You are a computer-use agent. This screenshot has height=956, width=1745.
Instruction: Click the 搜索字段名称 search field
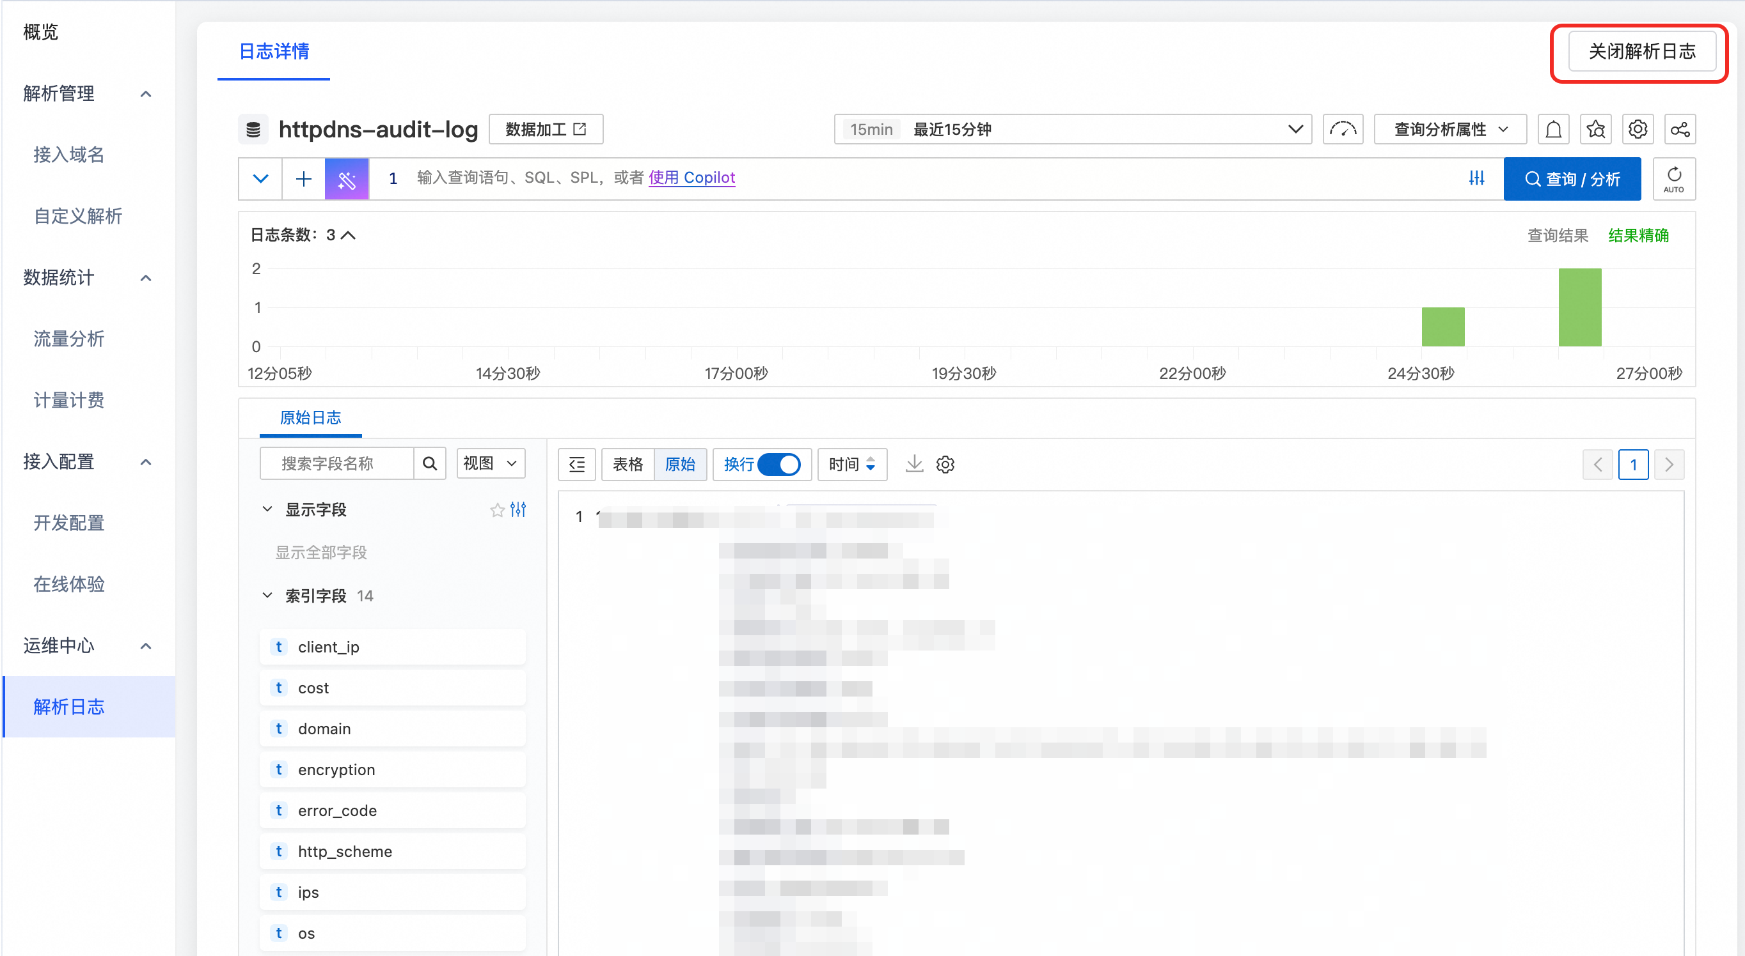[336, 464]
